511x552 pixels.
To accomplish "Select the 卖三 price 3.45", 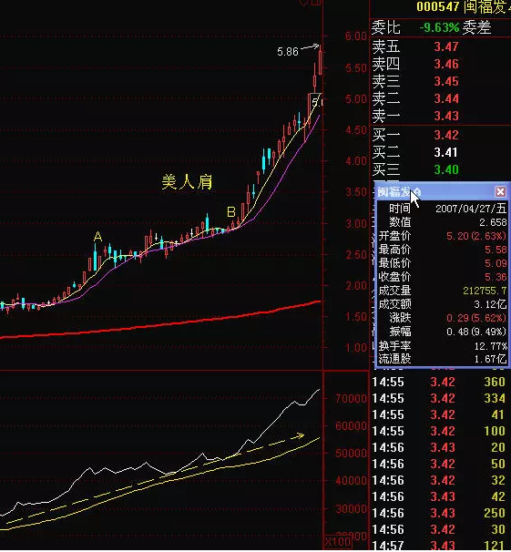I will (446, 81).
